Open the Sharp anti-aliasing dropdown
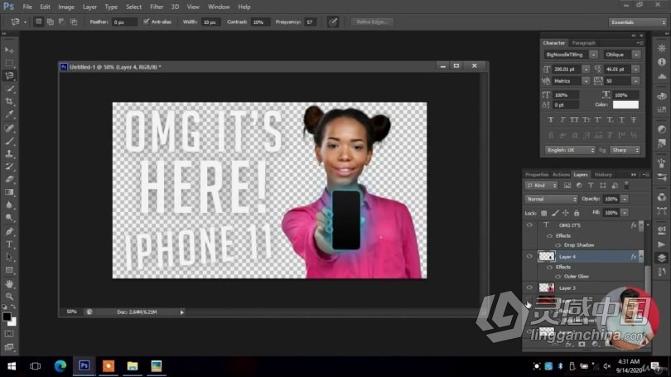The image size is (671, 377). click(x=625, y=150)
